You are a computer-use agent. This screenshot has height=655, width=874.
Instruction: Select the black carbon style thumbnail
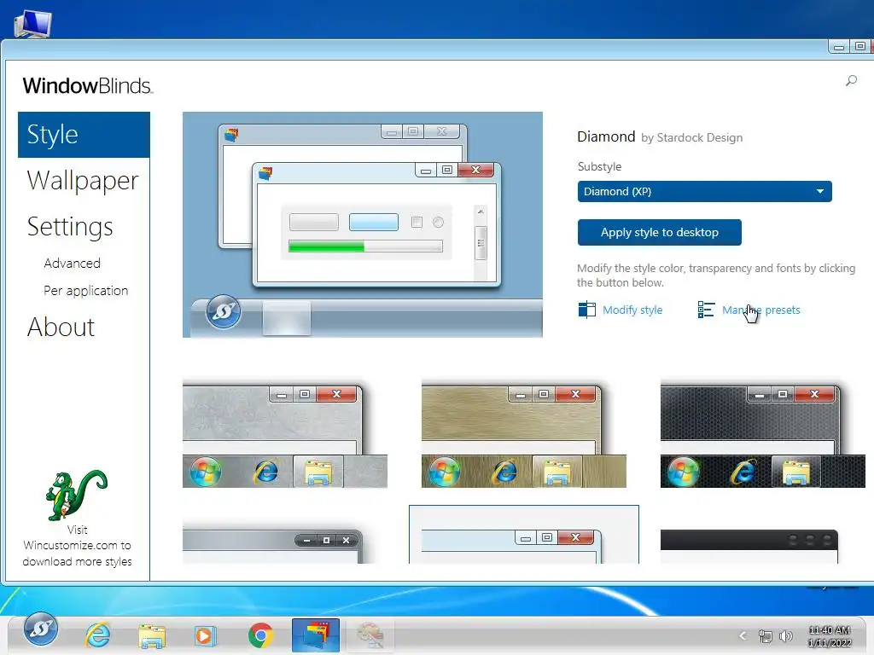(x=762, y=434)
